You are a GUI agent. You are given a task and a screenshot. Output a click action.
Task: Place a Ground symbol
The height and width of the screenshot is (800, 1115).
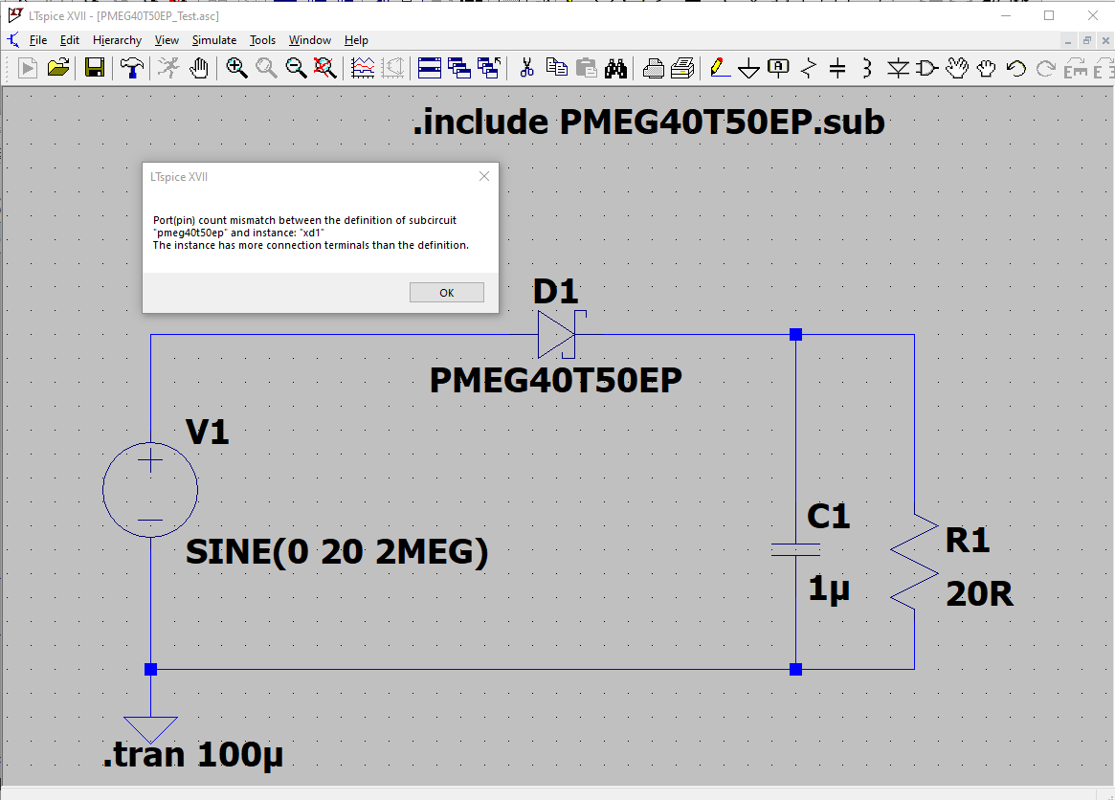click(747, 68)
